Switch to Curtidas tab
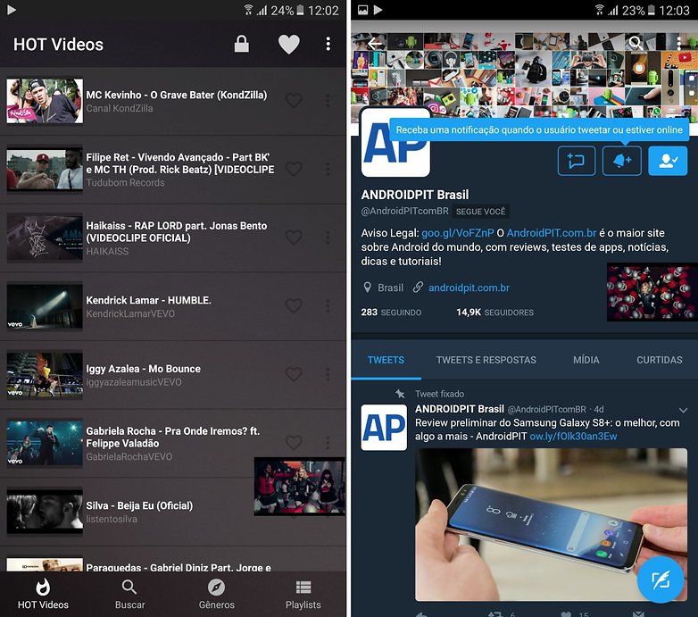 (660, 360)
